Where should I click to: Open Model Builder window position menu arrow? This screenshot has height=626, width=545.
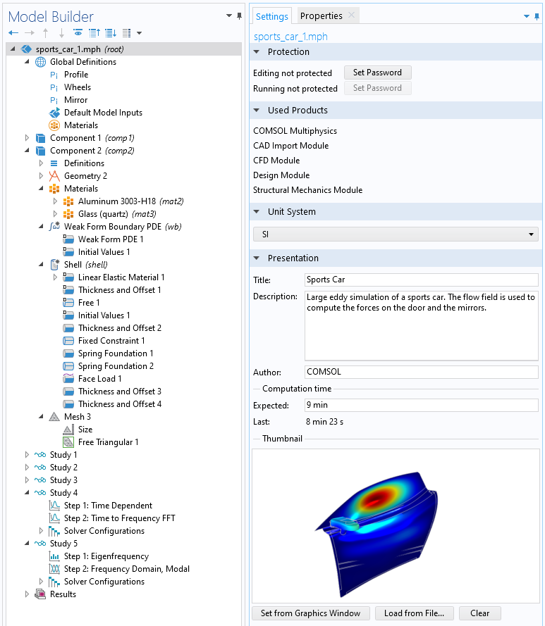229,16
